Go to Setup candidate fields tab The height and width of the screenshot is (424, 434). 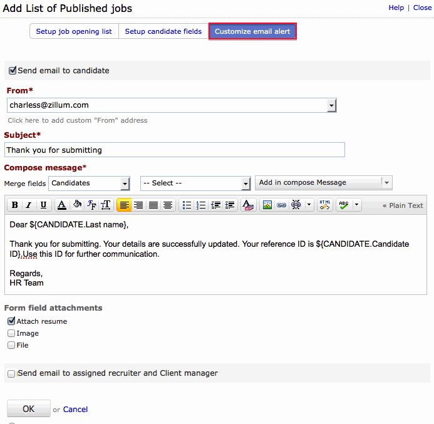click(163, 31)
